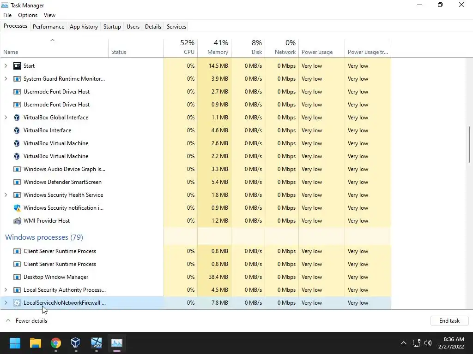
Task: Click the Task Manager taskbar icon
Action: (x=117, y=342)
